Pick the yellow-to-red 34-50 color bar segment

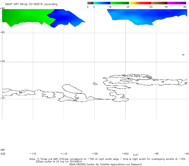pyautogui.click(x=140, y=3)
